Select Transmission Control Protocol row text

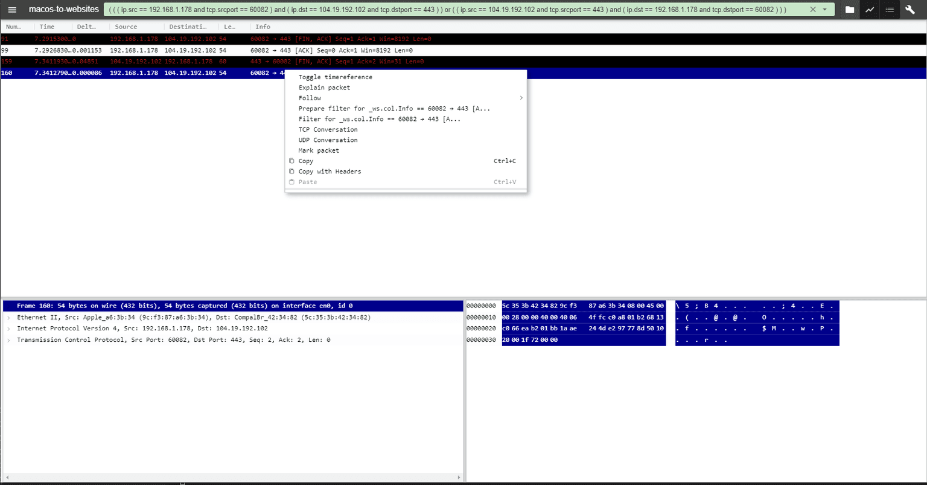[174, 340]
